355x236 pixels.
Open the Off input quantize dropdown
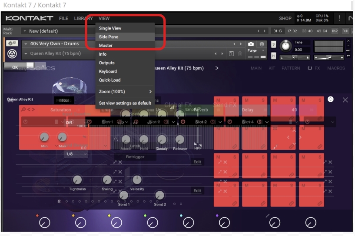click(76, 122)
